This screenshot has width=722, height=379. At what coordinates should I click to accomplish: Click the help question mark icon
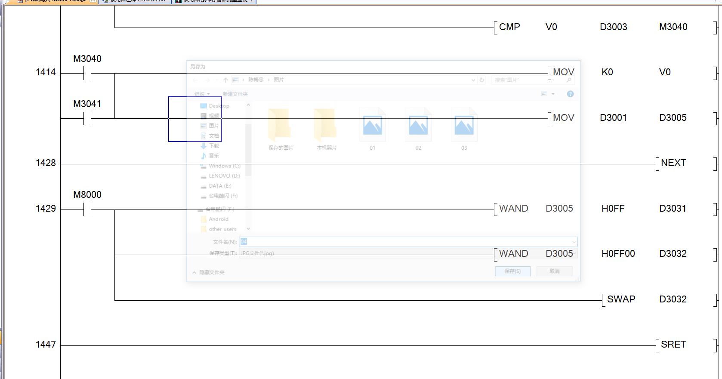pyautogui.click(x=570, y=94)
